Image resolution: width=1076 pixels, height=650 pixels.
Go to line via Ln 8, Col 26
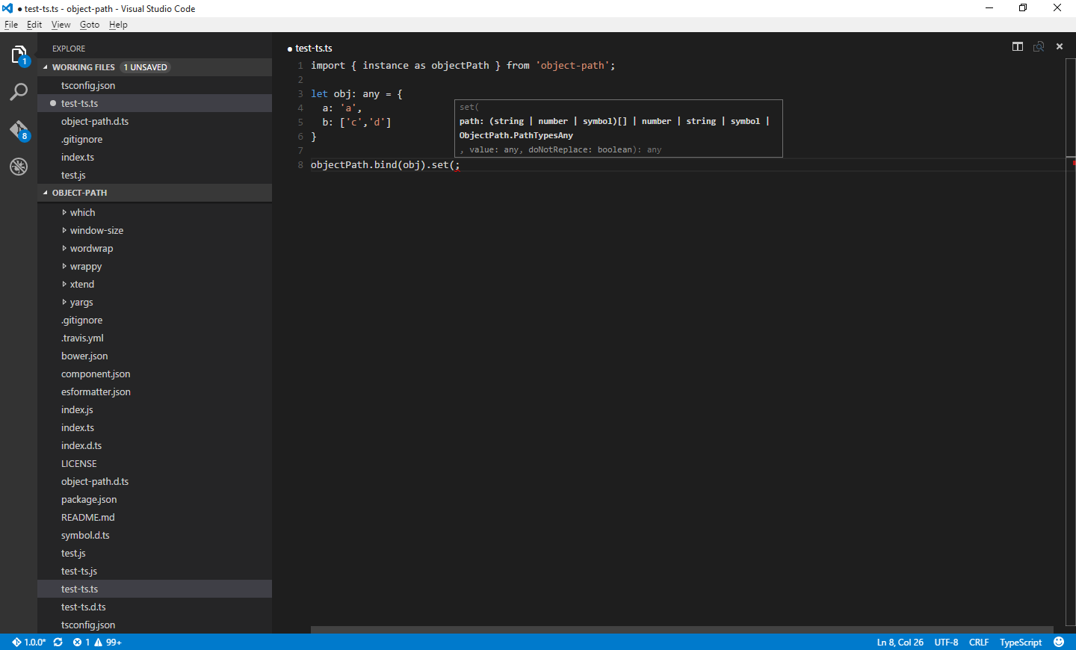[900, 642]
